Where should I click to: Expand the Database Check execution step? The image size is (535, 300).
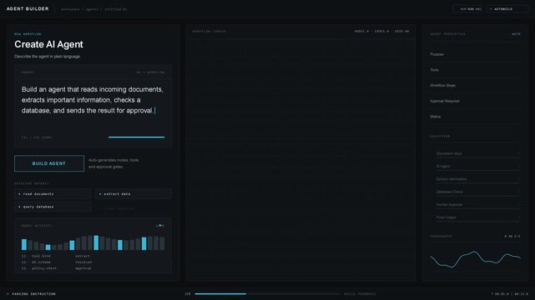point(478,192)
